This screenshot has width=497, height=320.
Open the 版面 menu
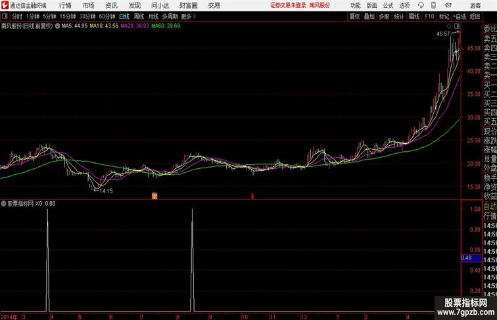tap(372, 5)
